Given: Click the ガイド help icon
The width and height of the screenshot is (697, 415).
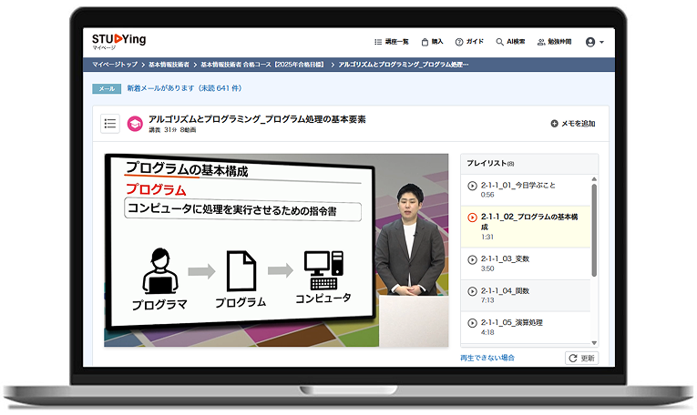Looking at the screenshot, I should [469, 42].
